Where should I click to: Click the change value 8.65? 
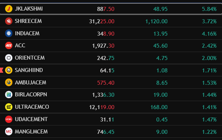[162, 83]
